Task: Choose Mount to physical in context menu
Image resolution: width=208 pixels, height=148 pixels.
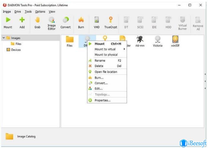Action: 107,55
